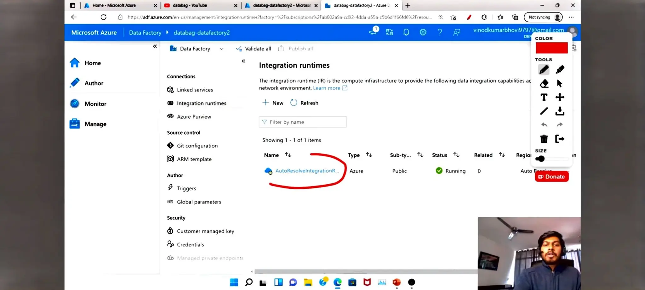Pick the red color swatch
This screenshot has width=645, height=290.
552,48
